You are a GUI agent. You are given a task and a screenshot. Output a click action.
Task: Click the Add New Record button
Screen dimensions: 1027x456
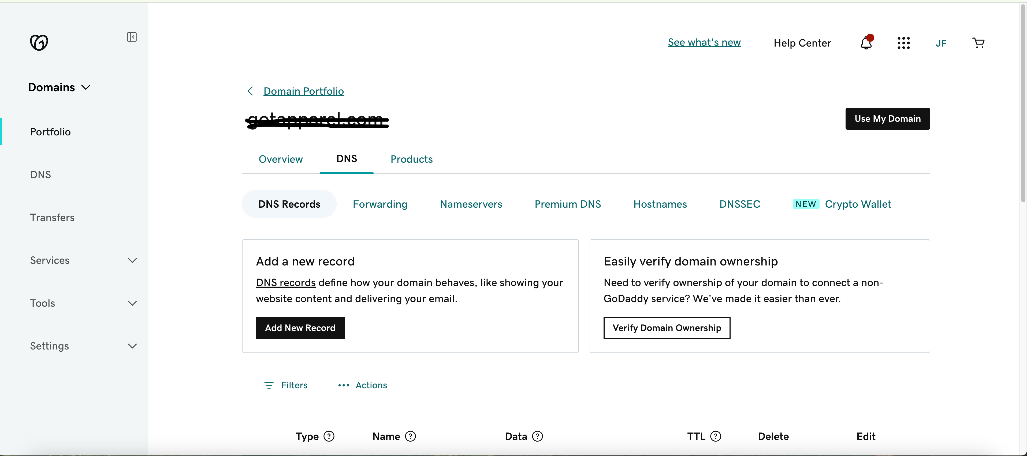click(300, 328)
